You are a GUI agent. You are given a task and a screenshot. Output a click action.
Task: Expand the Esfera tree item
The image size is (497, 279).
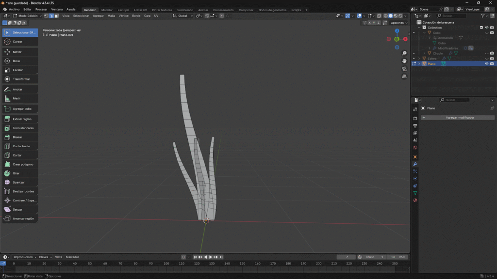pyautogui.click(x=419, y=59)
